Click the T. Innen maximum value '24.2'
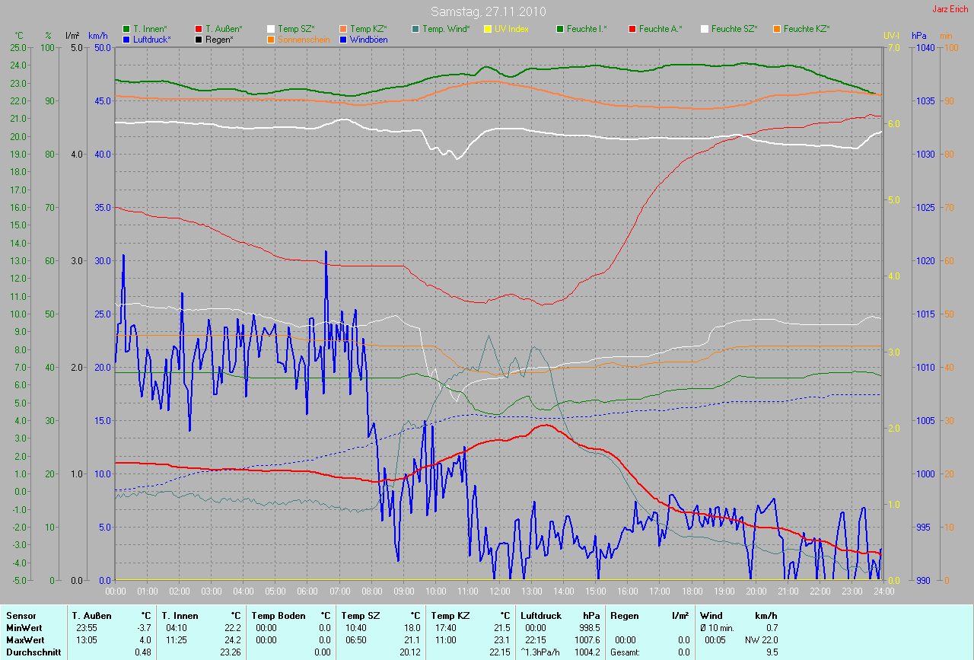This screenshot has width=974, height=660. point(232,640)
